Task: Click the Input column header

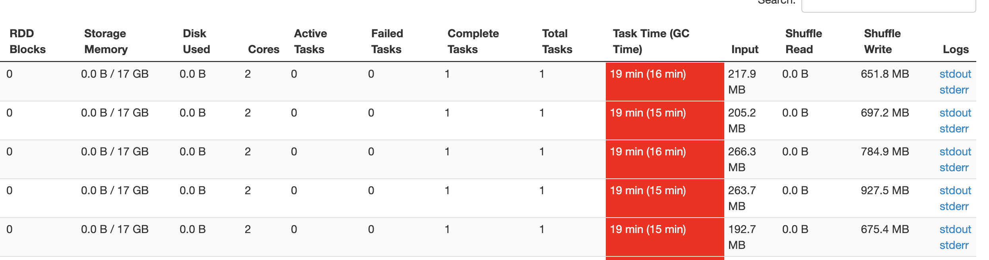Action: [x=745, y=49]
